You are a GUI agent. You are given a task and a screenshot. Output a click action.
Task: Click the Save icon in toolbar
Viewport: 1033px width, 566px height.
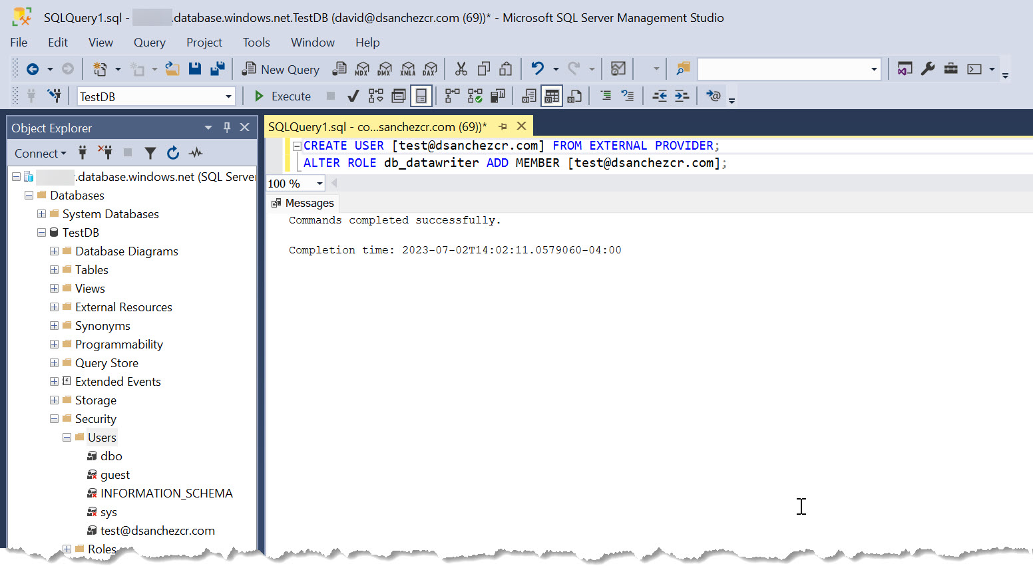(194, 69)
